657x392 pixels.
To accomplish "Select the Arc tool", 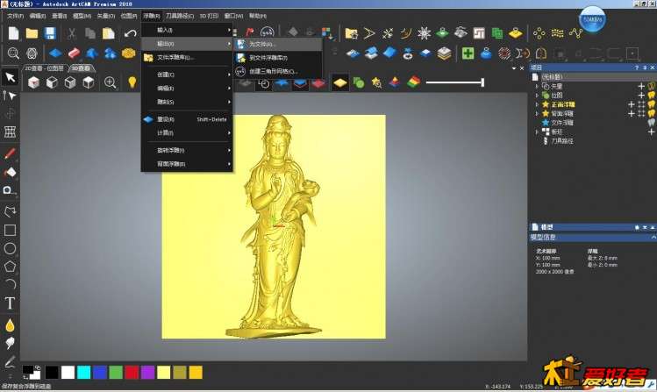I will click(x=10, y=284).
